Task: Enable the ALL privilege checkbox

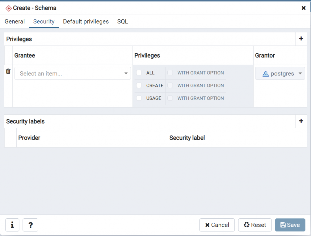Action: pyautogui.click(x=139, y=73)
